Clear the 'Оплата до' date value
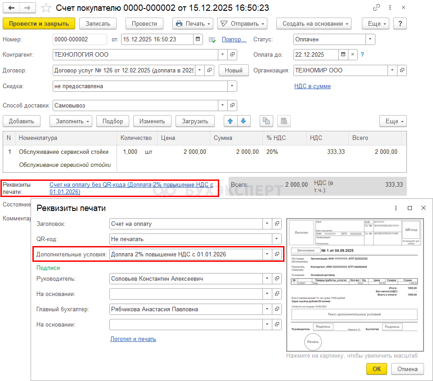Viewport: 433px width, 381px height. pos(353,55)
